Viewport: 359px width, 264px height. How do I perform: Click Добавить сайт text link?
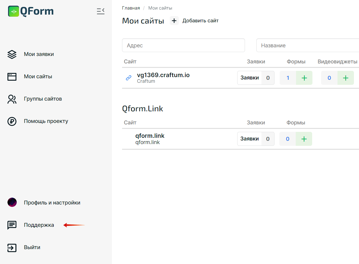(201, 21)
